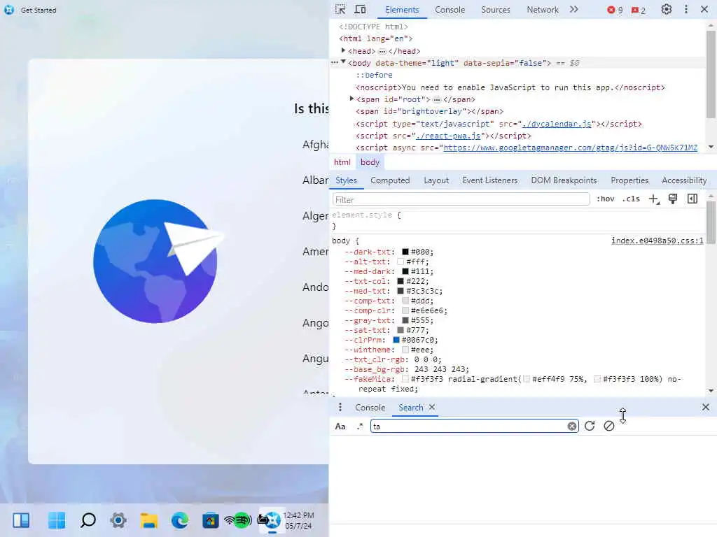Open the --dark-txt #000 color swatch
Viewport: 717px width, 537px height.
(x=405, y=252)
